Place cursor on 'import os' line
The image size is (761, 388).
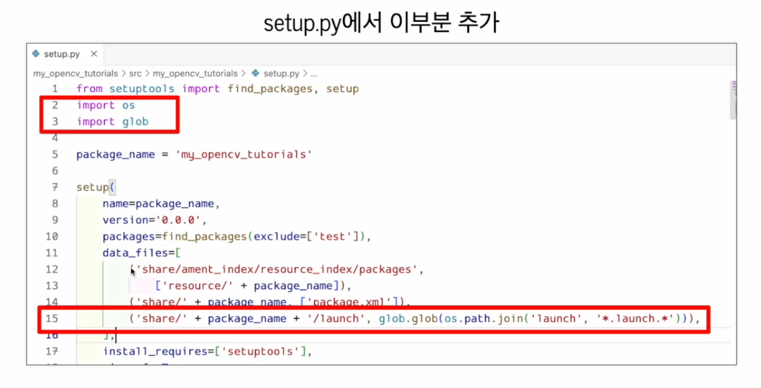tap(105, 105)
